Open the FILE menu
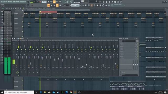Screen dimensions: 168x94 click(2, 2)
